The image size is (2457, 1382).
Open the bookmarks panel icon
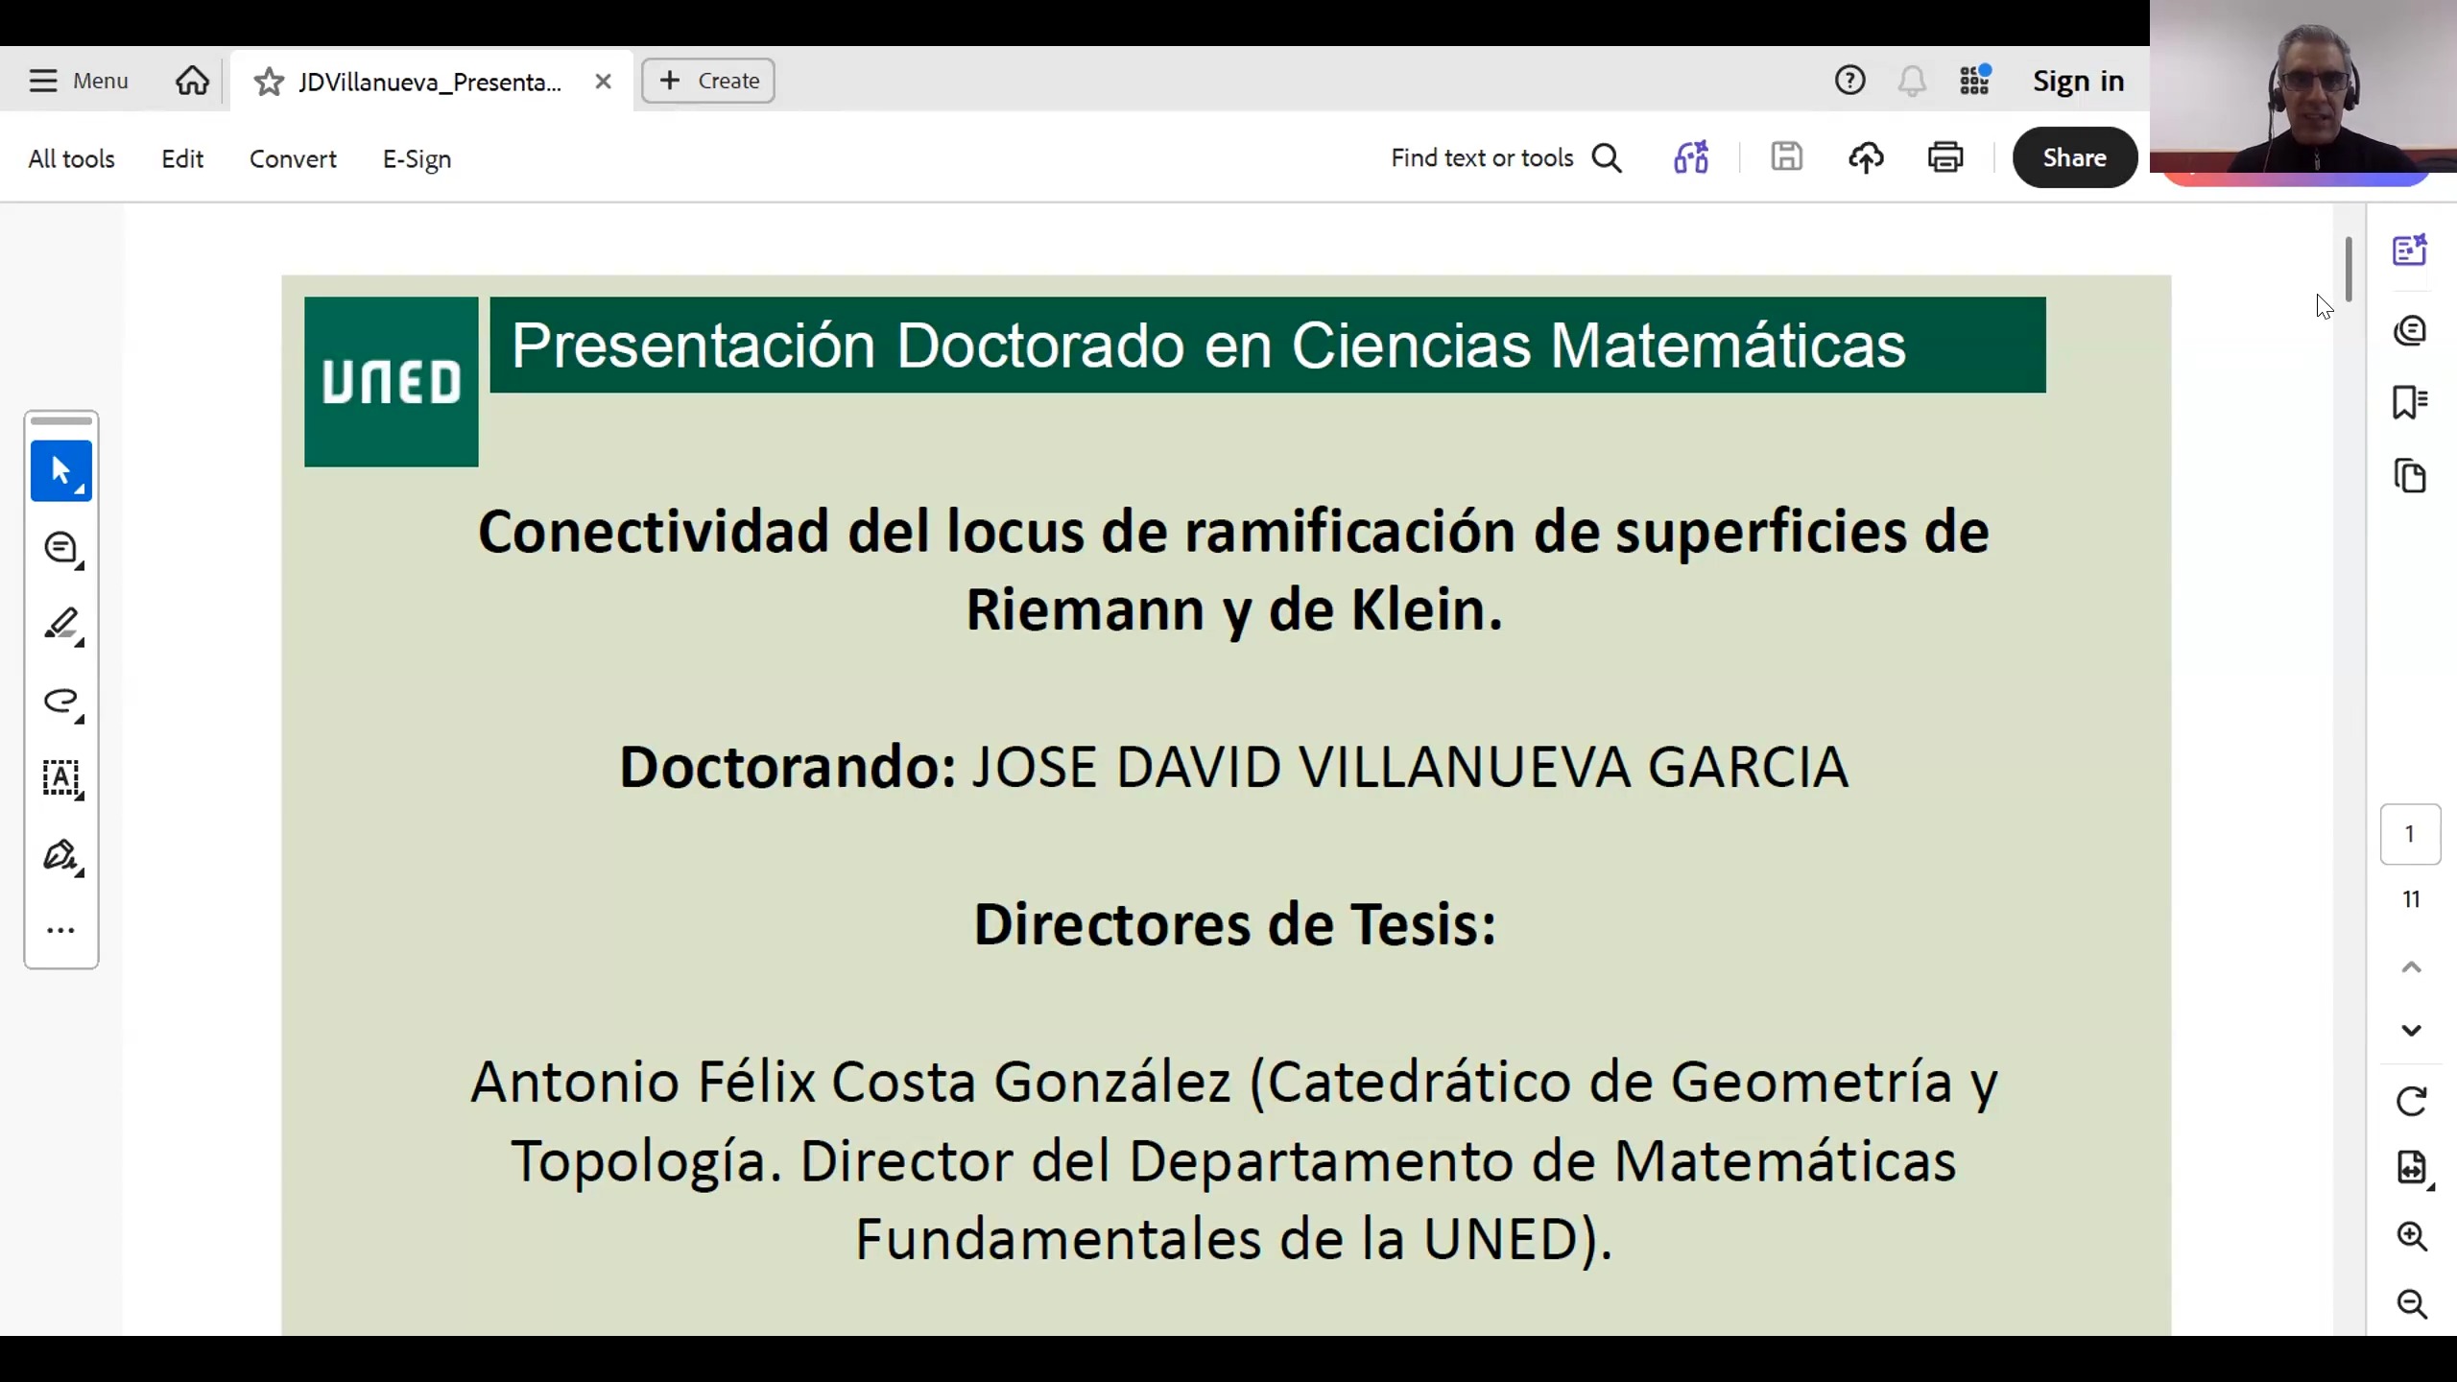(x=2410, y=402)
